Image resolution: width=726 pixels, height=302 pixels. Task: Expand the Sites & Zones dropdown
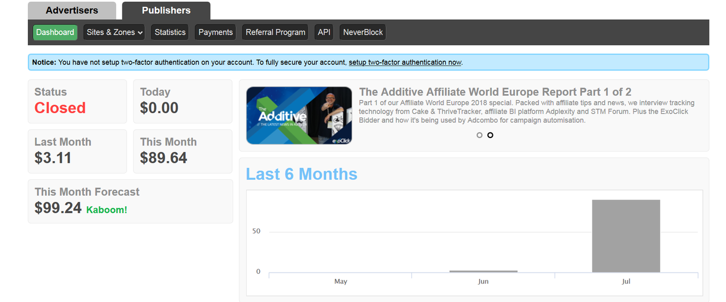pyautogui.click(x=114, y=32)
